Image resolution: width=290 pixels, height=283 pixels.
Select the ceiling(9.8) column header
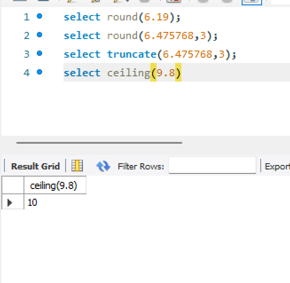[x=55, y=185]
